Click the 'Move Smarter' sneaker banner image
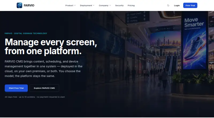The image size is (214, 118). [x=194, y=42]
